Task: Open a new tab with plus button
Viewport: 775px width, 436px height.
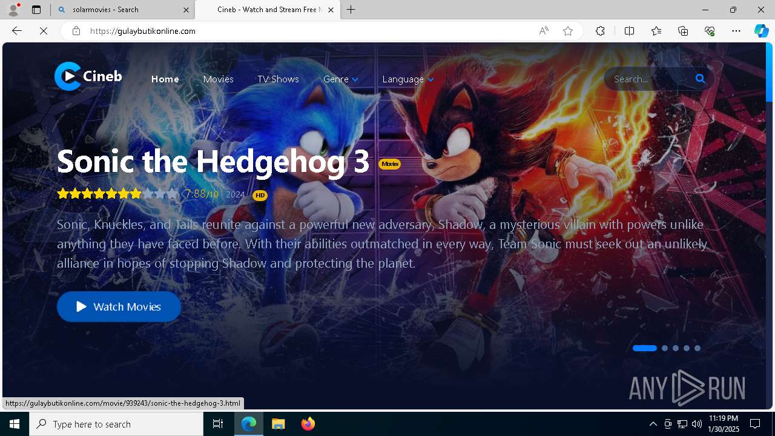Action: [x=351, y=10]
